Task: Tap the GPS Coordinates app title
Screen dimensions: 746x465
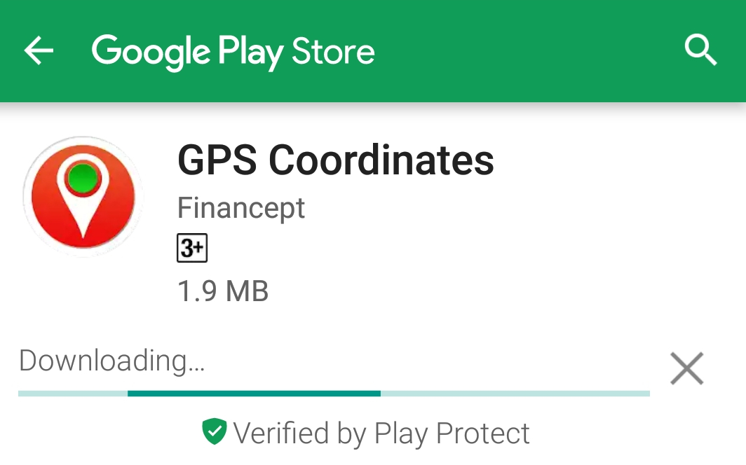Action: (335, 160)
